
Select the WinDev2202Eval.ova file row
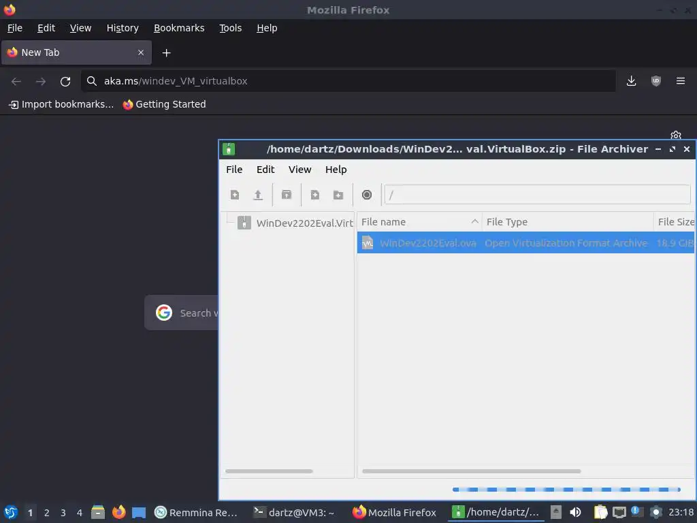(x=525, y=243)
